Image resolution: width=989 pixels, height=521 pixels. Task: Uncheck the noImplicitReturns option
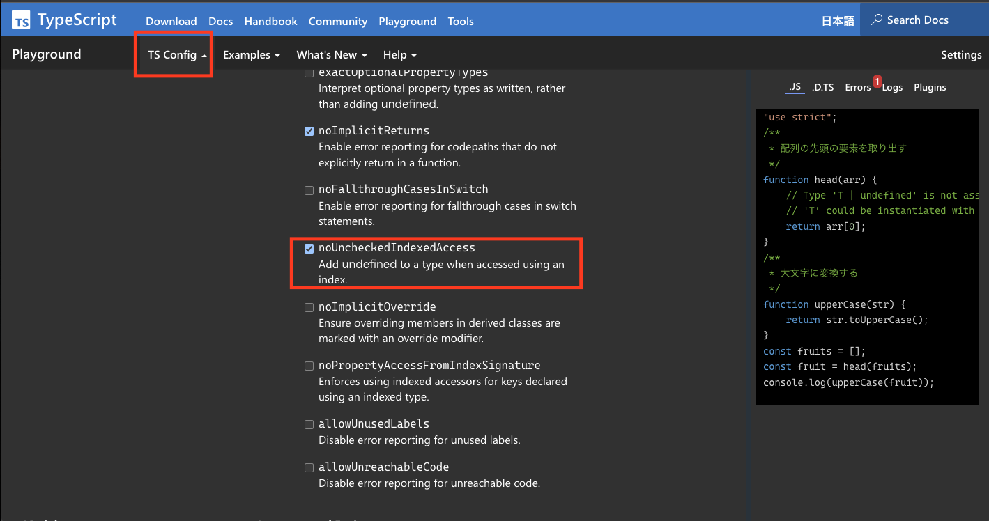309,131
